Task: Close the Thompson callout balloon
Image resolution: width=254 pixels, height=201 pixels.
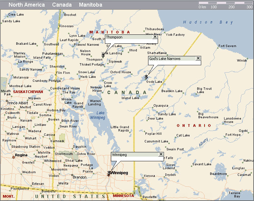Action: pos(154,37)
